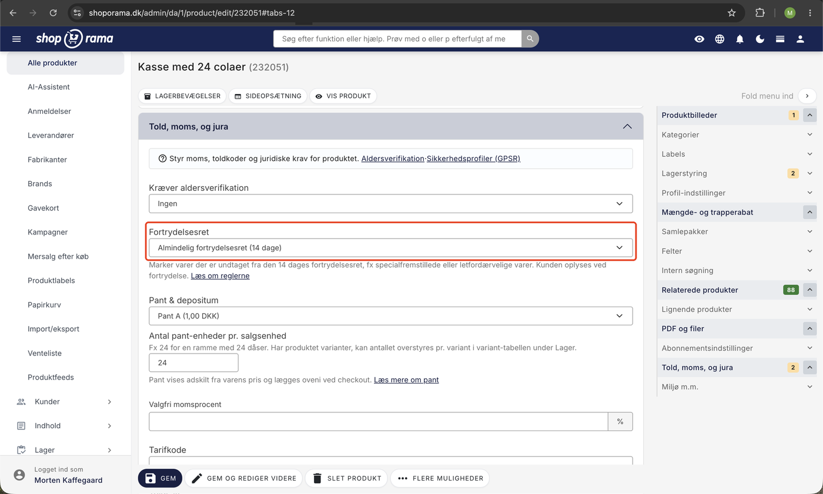Image resolution: width=823 pixels, height=494 pixels.
Task: Open browser extensions puzzle icon
Action: [760, 12]
